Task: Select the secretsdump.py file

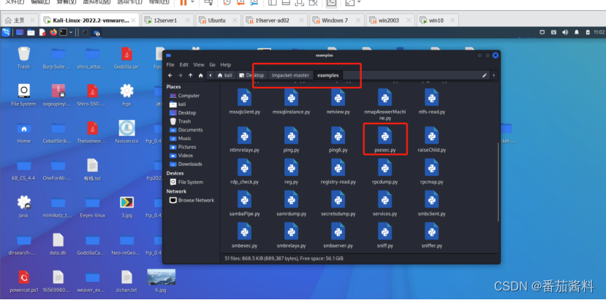Action: point(338,204)
